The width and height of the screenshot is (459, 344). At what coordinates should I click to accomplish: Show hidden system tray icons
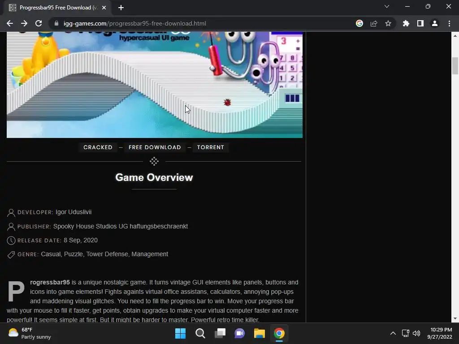click(393, 333)
